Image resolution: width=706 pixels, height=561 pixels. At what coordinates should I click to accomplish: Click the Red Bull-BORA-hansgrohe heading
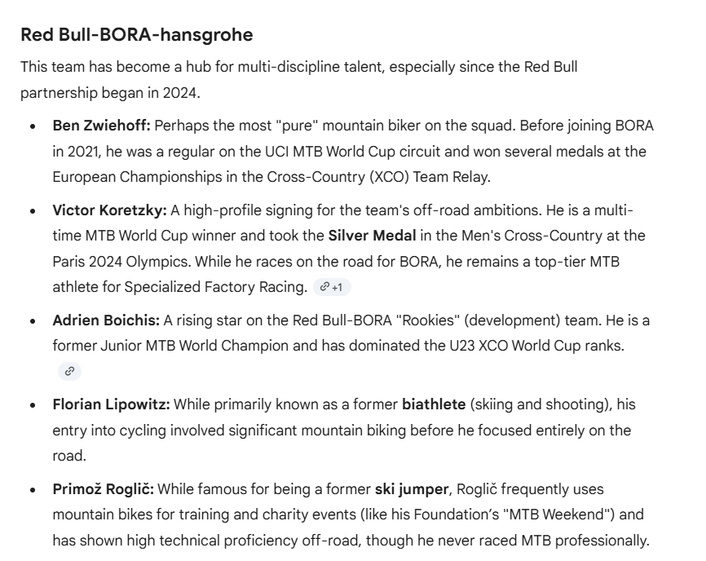[136, 35]
